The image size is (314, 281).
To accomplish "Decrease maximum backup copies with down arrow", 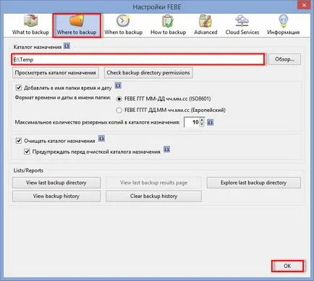I will pyautogui.click(x=202, y=124).
